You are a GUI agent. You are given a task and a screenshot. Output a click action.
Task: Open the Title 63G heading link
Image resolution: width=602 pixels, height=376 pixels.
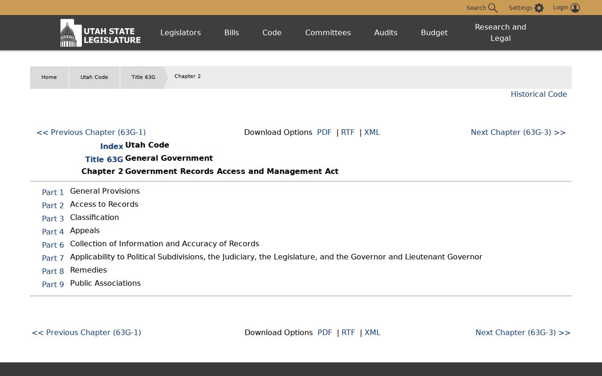click(104, 159)
